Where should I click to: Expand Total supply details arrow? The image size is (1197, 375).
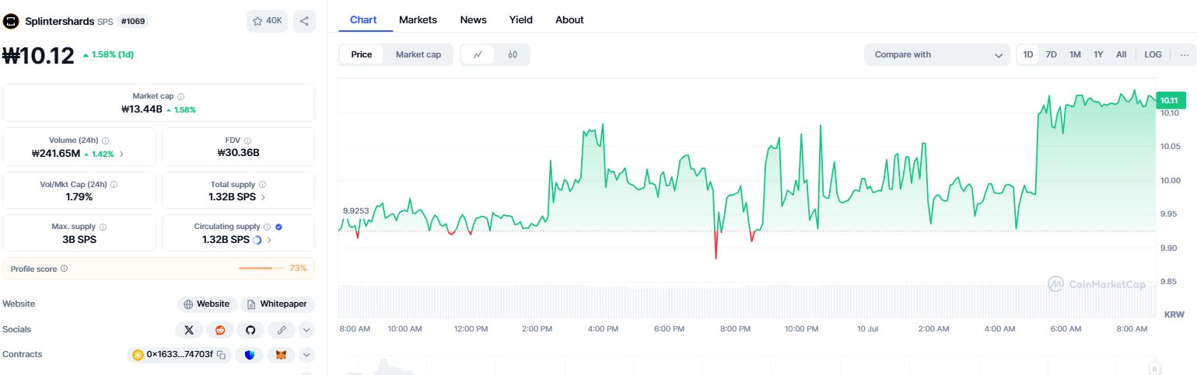(x=263, y=197)
